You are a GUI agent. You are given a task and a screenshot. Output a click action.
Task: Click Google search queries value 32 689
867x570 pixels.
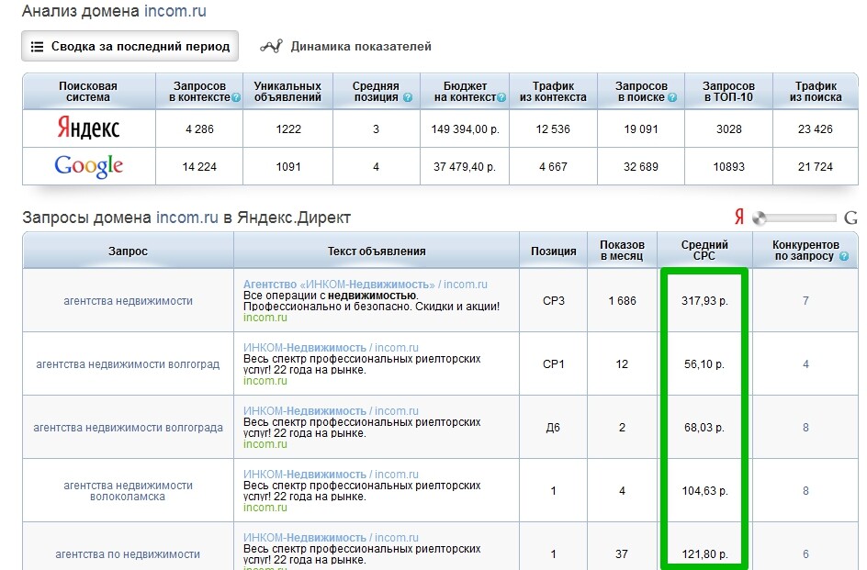click(x=641, y=166)
